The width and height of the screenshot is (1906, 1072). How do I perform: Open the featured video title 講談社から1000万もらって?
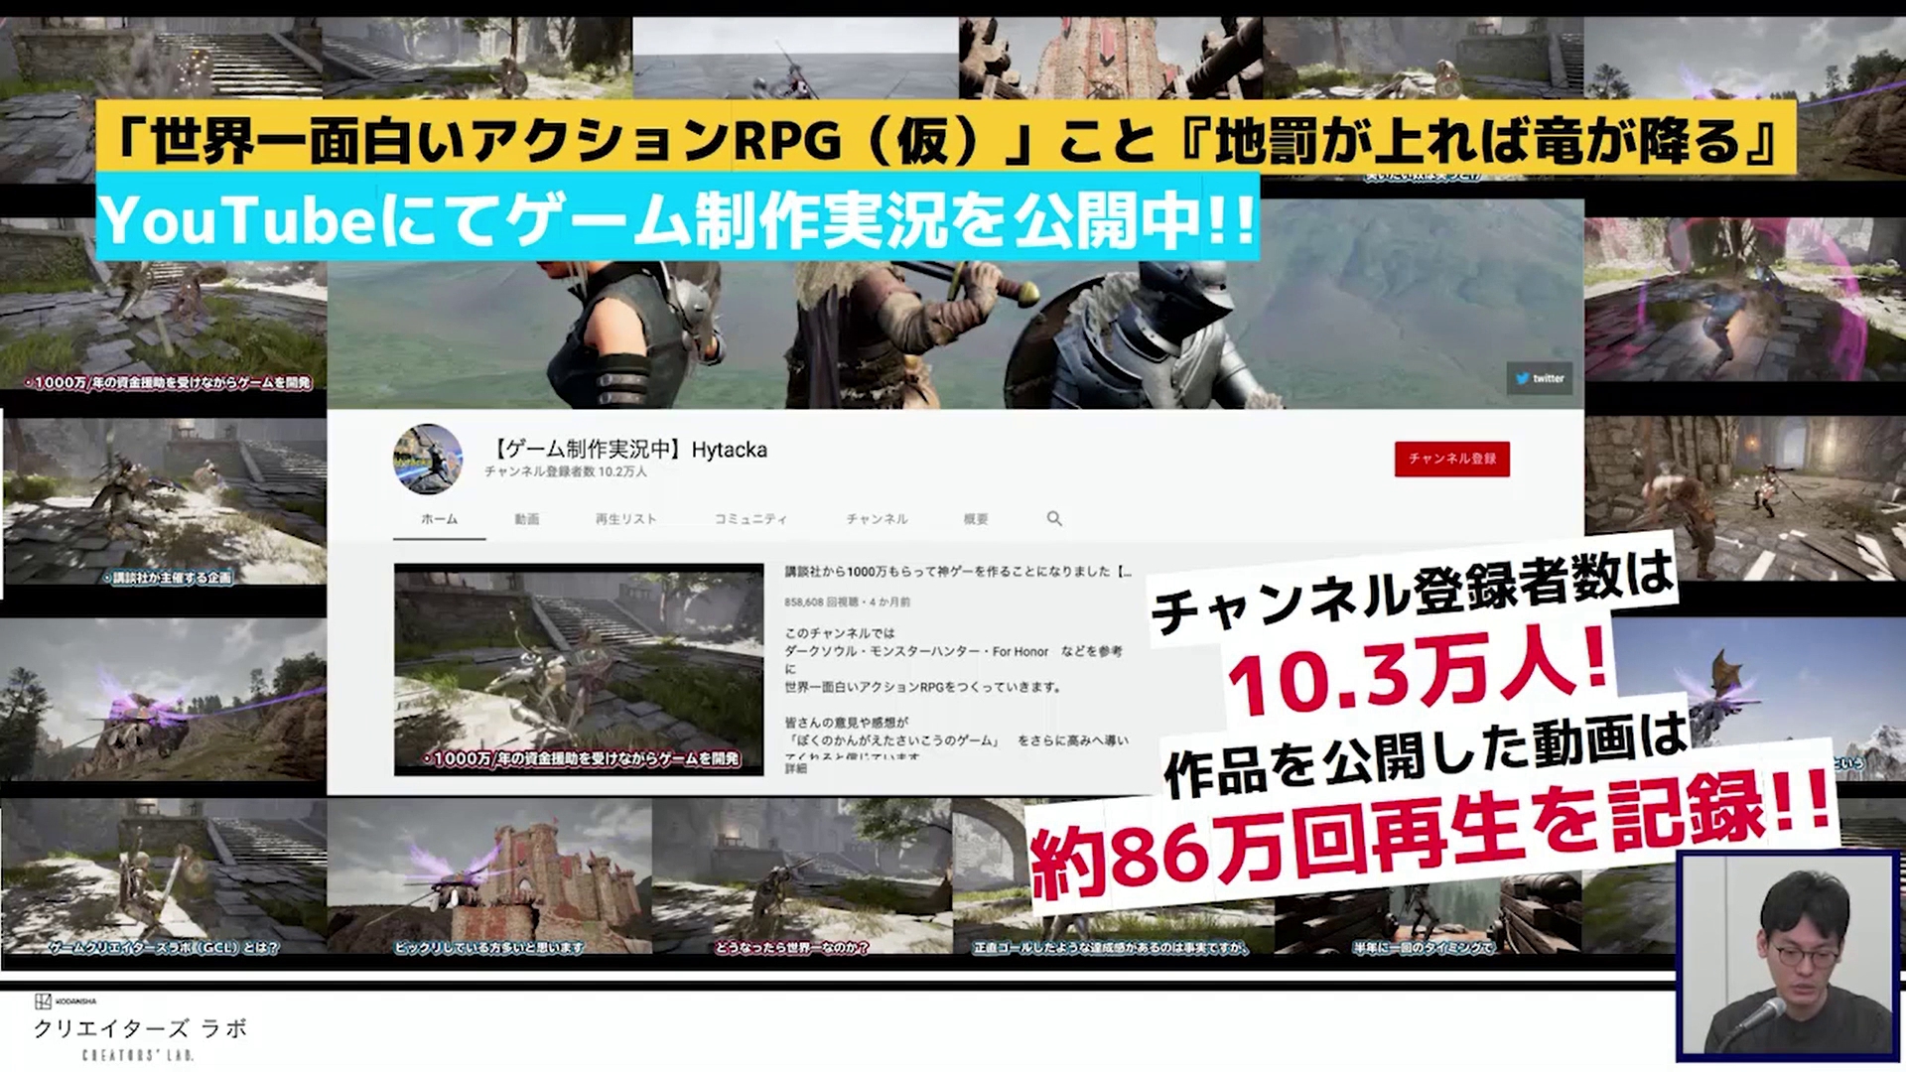(958, 572)
